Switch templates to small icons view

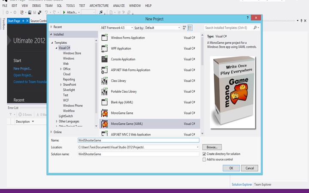pyautogui.click(x=184, y=27)
